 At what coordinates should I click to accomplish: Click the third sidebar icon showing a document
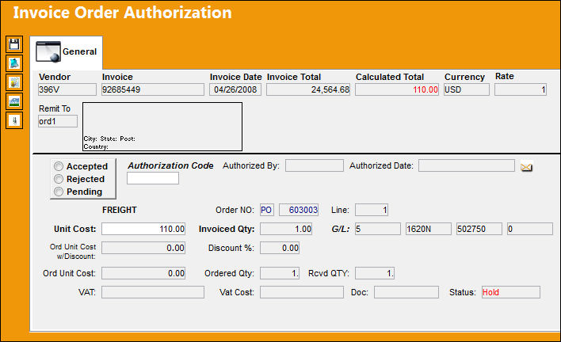14,82
